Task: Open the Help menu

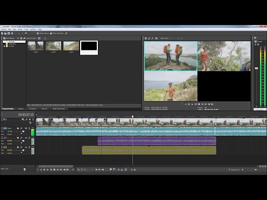Action: pyautogui.click(x=39, y=29)
